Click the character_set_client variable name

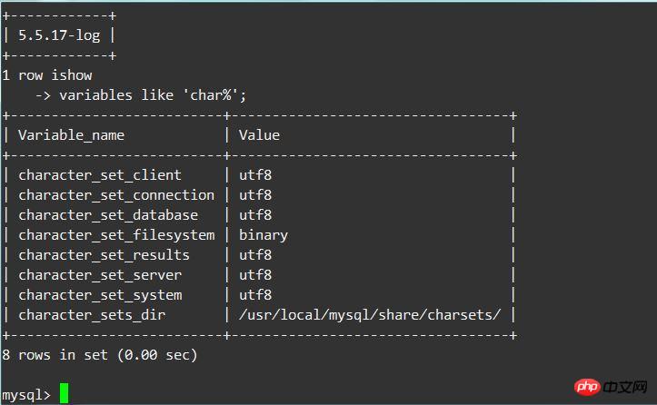[x=100, y=175]
